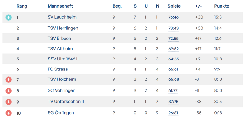The image size is (244, 121).
Task: Click the 73:43 games result link
Action: pos(174,28)
